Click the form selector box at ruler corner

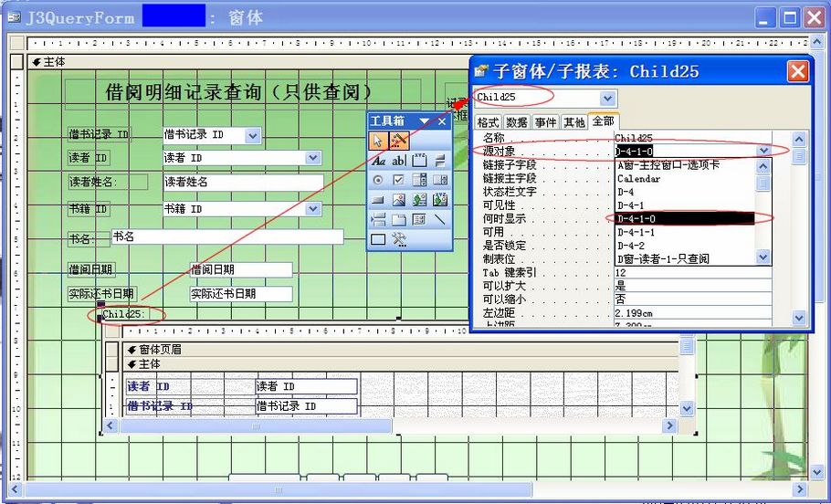tap(17, 44)
